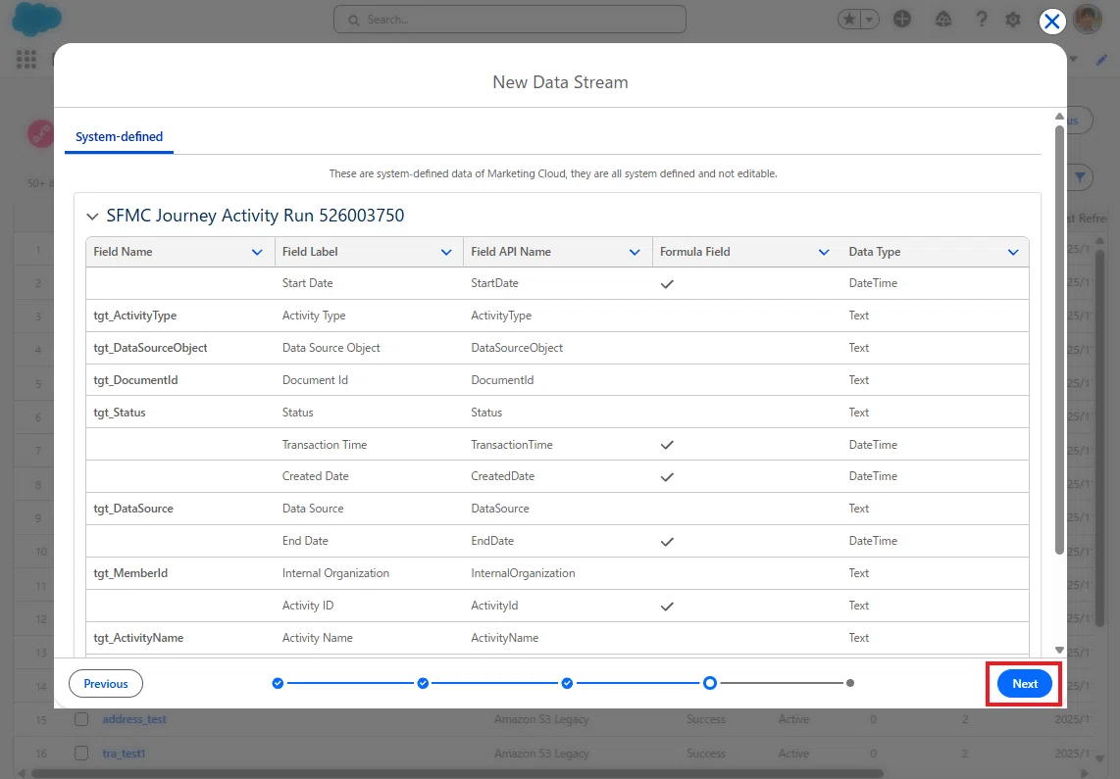The height and width of the screenshot is (779, 1120).
Task: Open the Formula Field column menu
Action: pyautogui.click(x=824, y=252)
